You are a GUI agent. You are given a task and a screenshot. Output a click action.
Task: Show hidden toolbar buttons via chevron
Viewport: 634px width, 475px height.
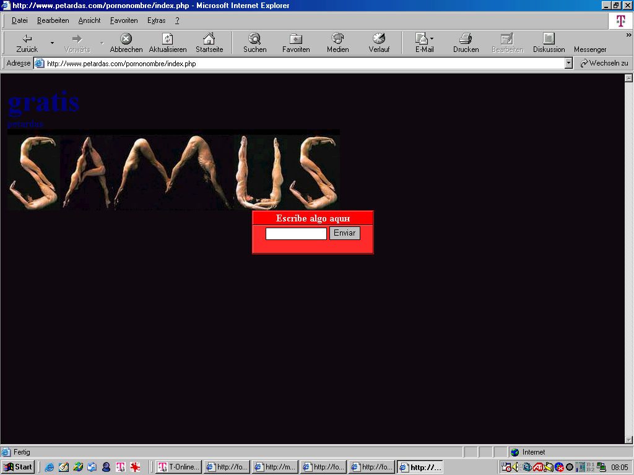(x=628, y=35)
